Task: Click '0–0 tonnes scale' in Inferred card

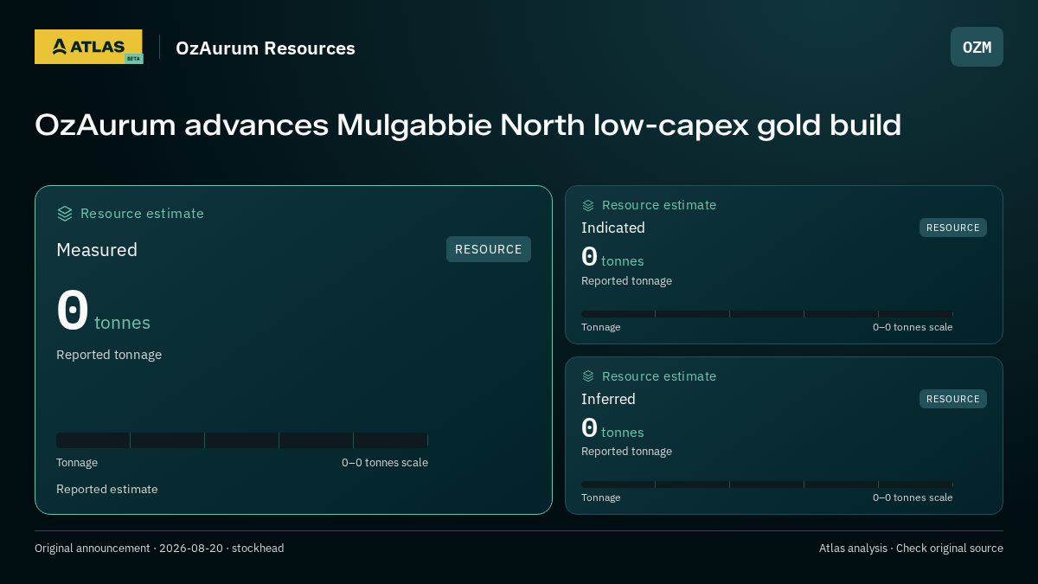Action: coord(913,497)
